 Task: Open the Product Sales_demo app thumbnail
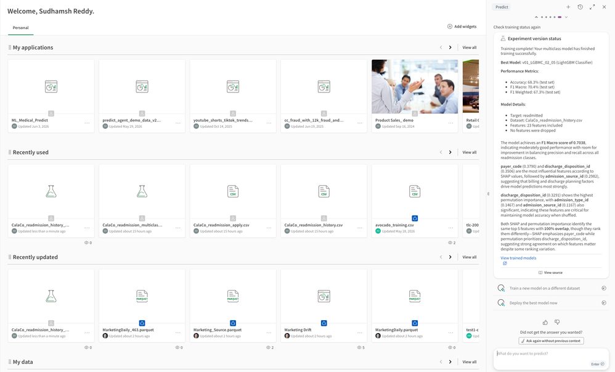(x=415, y=87)
